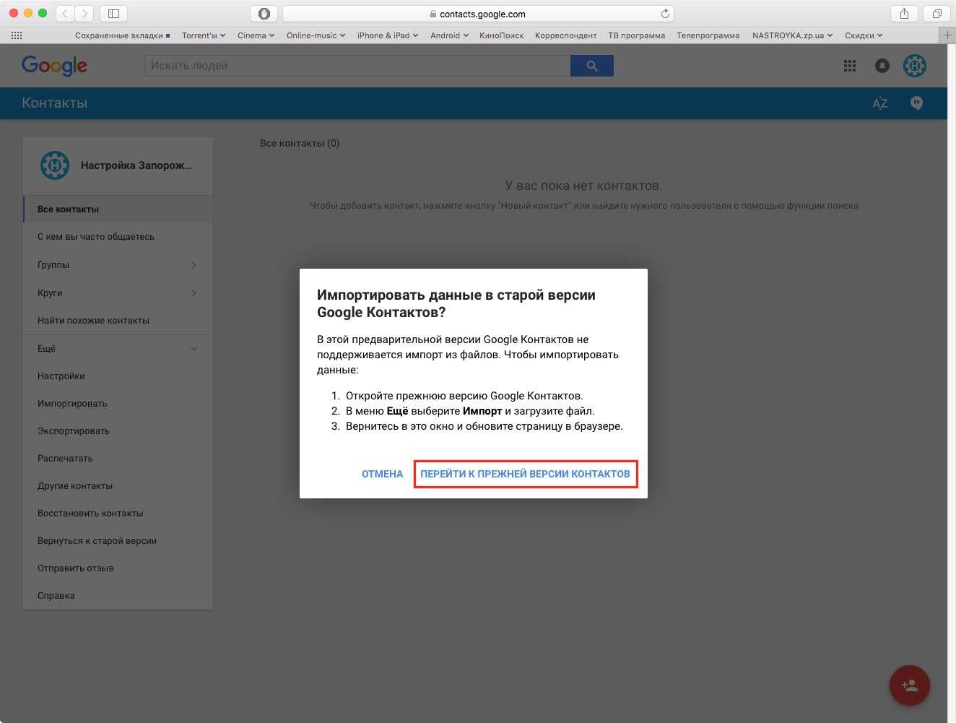956x723 pixels.
Task: Focus the Искать людей search field
Action: [x=357, y=66]
